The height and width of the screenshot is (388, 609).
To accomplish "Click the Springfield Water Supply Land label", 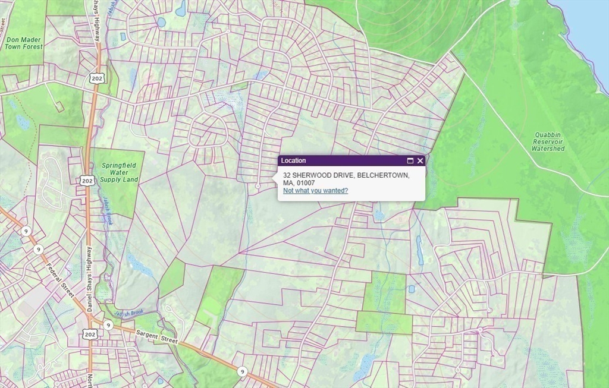I will pyautogui.click(x=119, y=172).
